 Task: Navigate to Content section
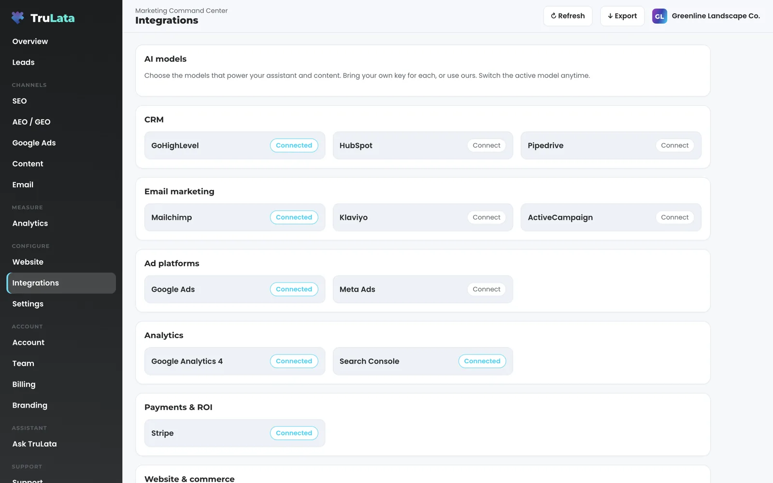tap(61, 164)
